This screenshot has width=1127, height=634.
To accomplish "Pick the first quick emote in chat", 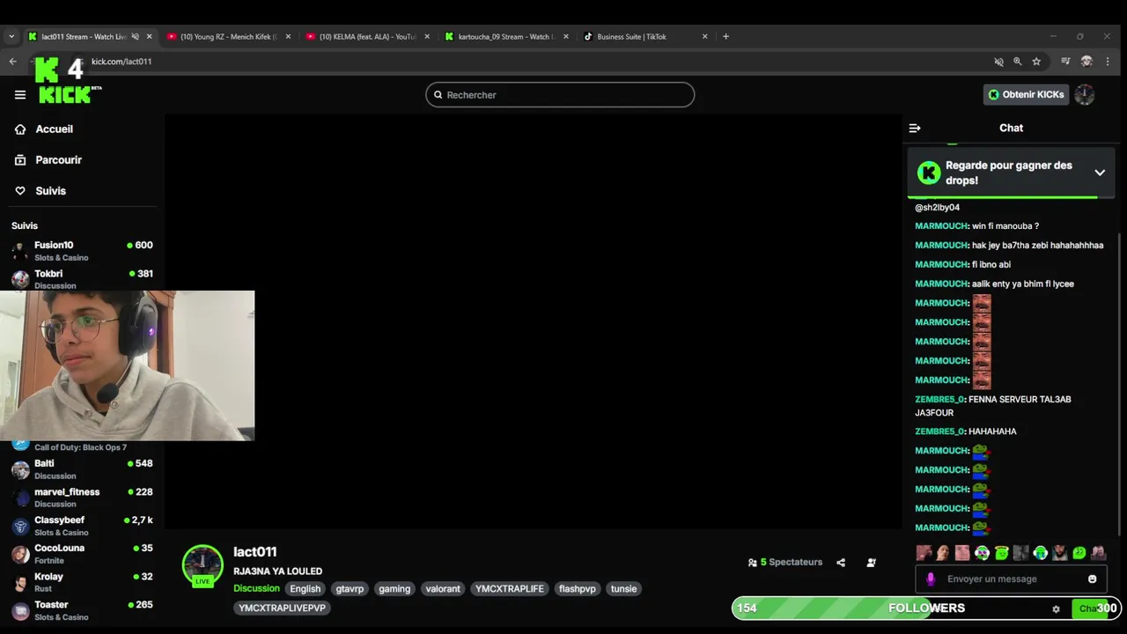I will [x=924, y=553].
